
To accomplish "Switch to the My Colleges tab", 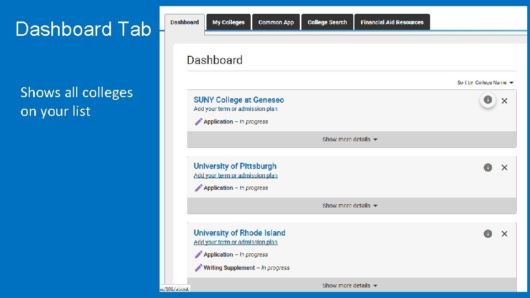I will pyautogui.click(x=229, y=23).
